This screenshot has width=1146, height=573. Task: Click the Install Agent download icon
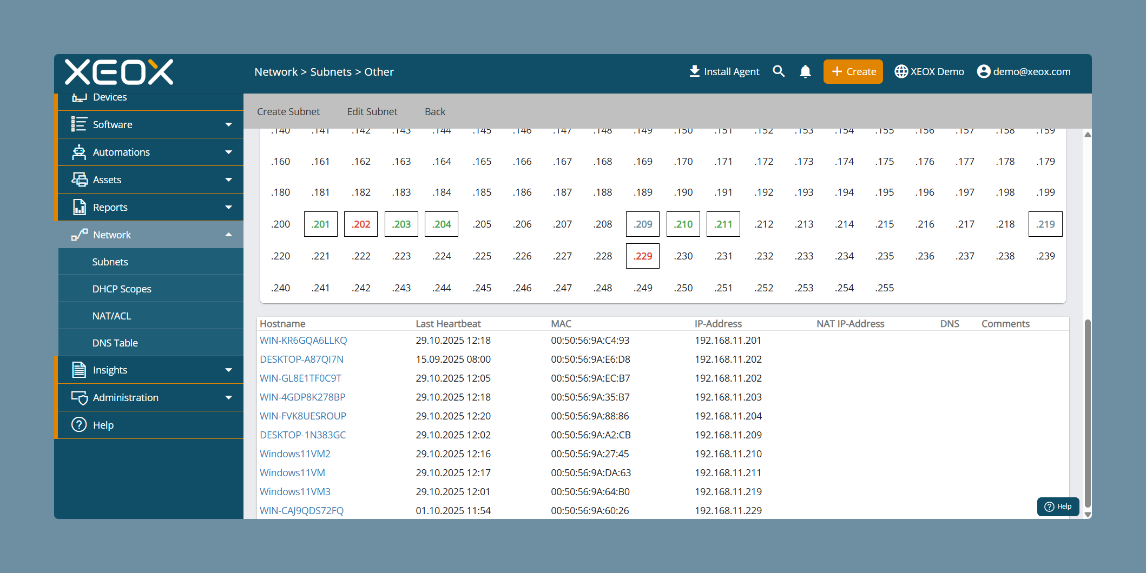tap(694, 71)
